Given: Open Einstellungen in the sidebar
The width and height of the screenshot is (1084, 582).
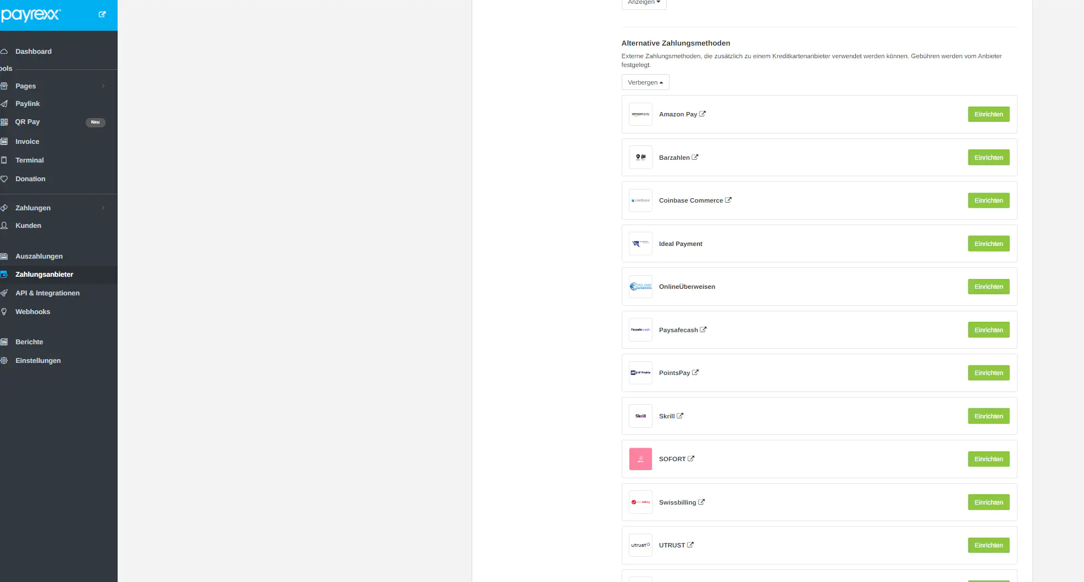Looking at the screenshot, I should 38,361.
